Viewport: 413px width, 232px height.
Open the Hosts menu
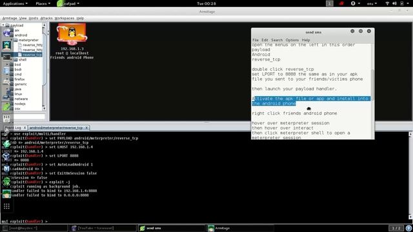pyautogui.click(x=33, y=18)
